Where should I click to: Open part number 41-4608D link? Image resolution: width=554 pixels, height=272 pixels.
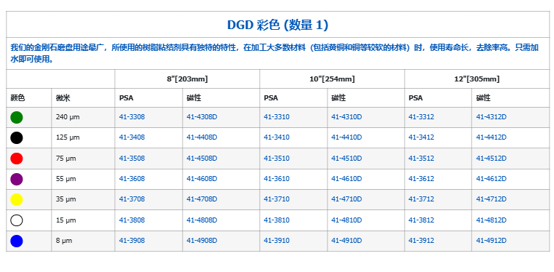202,179
